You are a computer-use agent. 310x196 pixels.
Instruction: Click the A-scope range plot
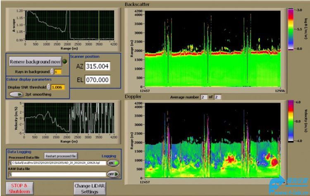[x=69, y=24]
